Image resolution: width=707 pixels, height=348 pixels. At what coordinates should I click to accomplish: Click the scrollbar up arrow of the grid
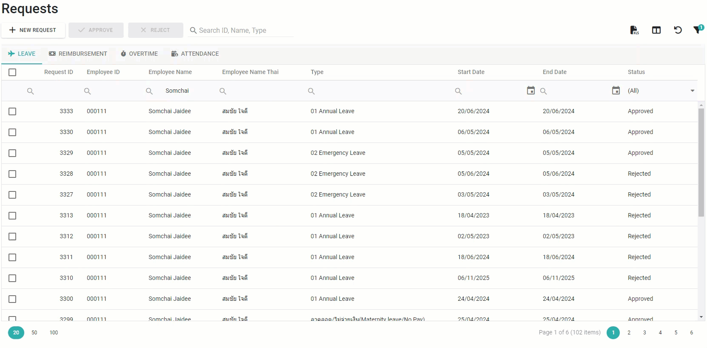point(701,105)
